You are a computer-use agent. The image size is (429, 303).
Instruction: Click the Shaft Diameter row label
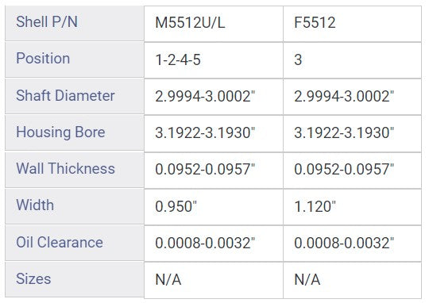pos(75,96)
